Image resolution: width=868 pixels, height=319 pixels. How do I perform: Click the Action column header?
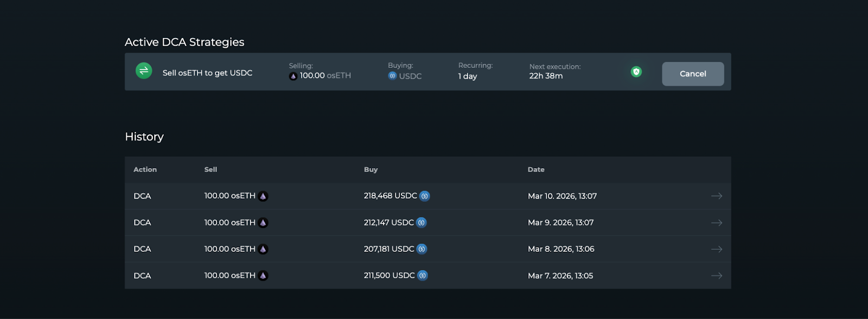145,170
